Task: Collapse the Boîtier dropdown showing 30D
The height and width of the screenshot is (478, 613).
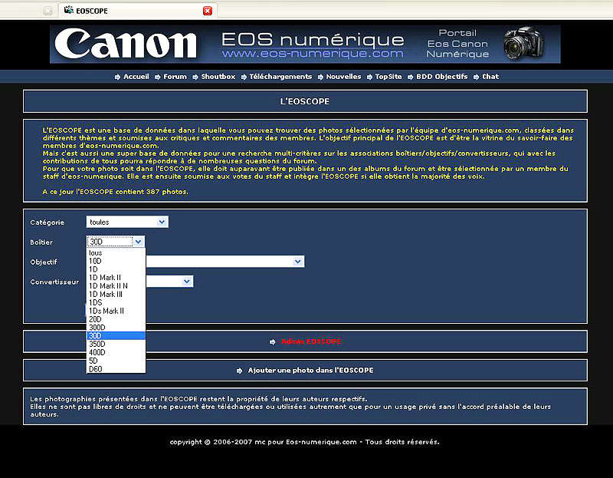Action: 116,242
